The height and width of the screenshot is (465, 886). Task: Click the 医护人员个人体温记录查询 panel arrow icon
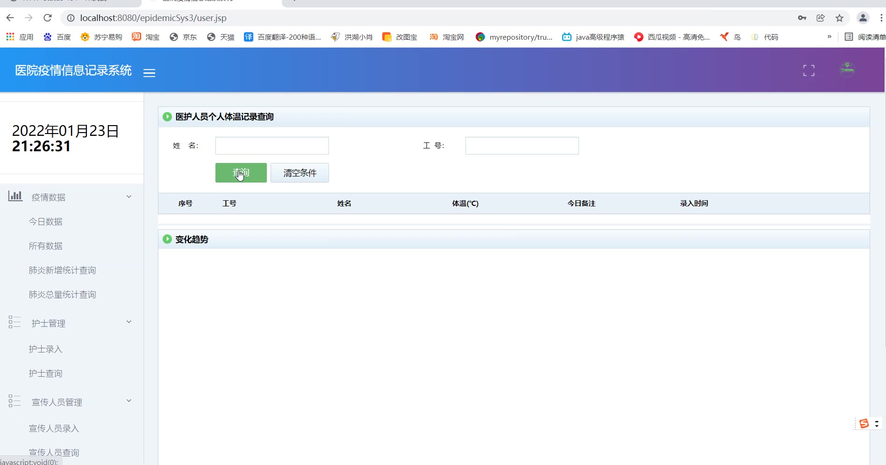167,117
